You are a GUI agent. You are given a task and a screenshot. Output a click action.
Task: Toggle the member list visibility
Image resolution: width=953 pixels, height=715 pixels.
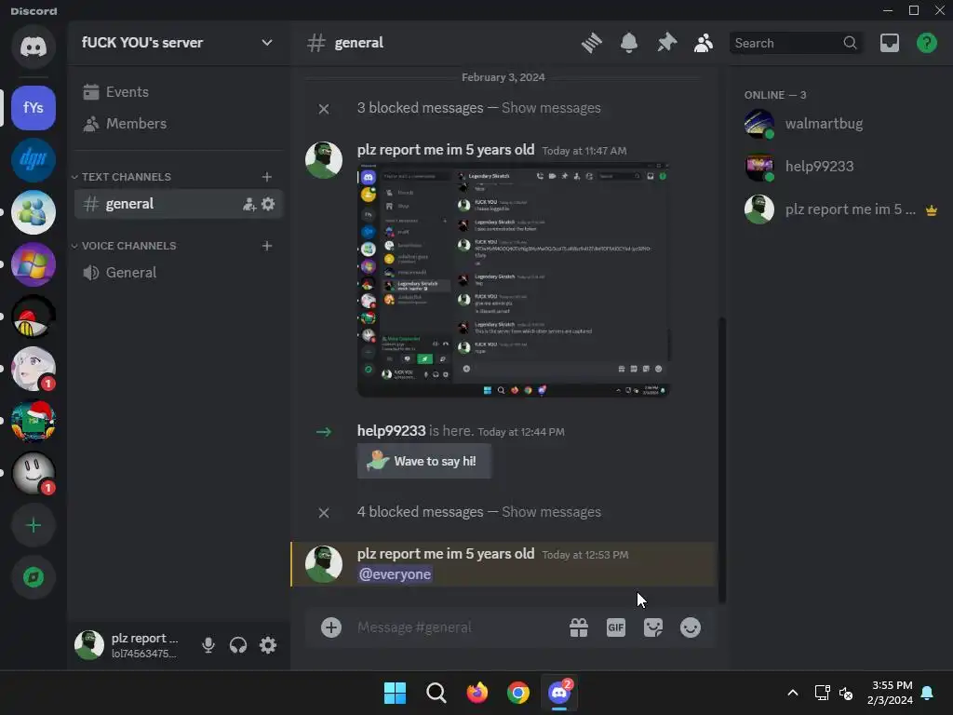click(704, 43)
